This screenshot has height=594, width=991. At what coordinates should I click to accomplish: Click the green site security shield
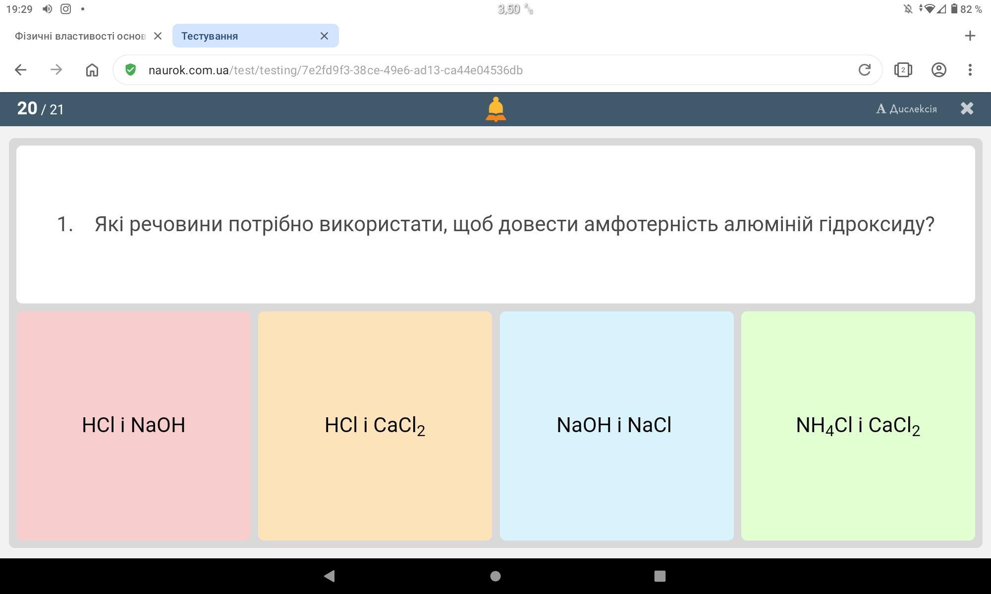tap(130, 70)
